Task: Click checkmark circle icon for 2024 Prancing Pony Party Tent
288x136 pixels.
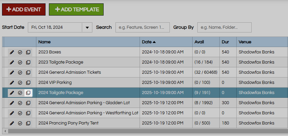Action: pyautogui.click(x=20, y=123)
